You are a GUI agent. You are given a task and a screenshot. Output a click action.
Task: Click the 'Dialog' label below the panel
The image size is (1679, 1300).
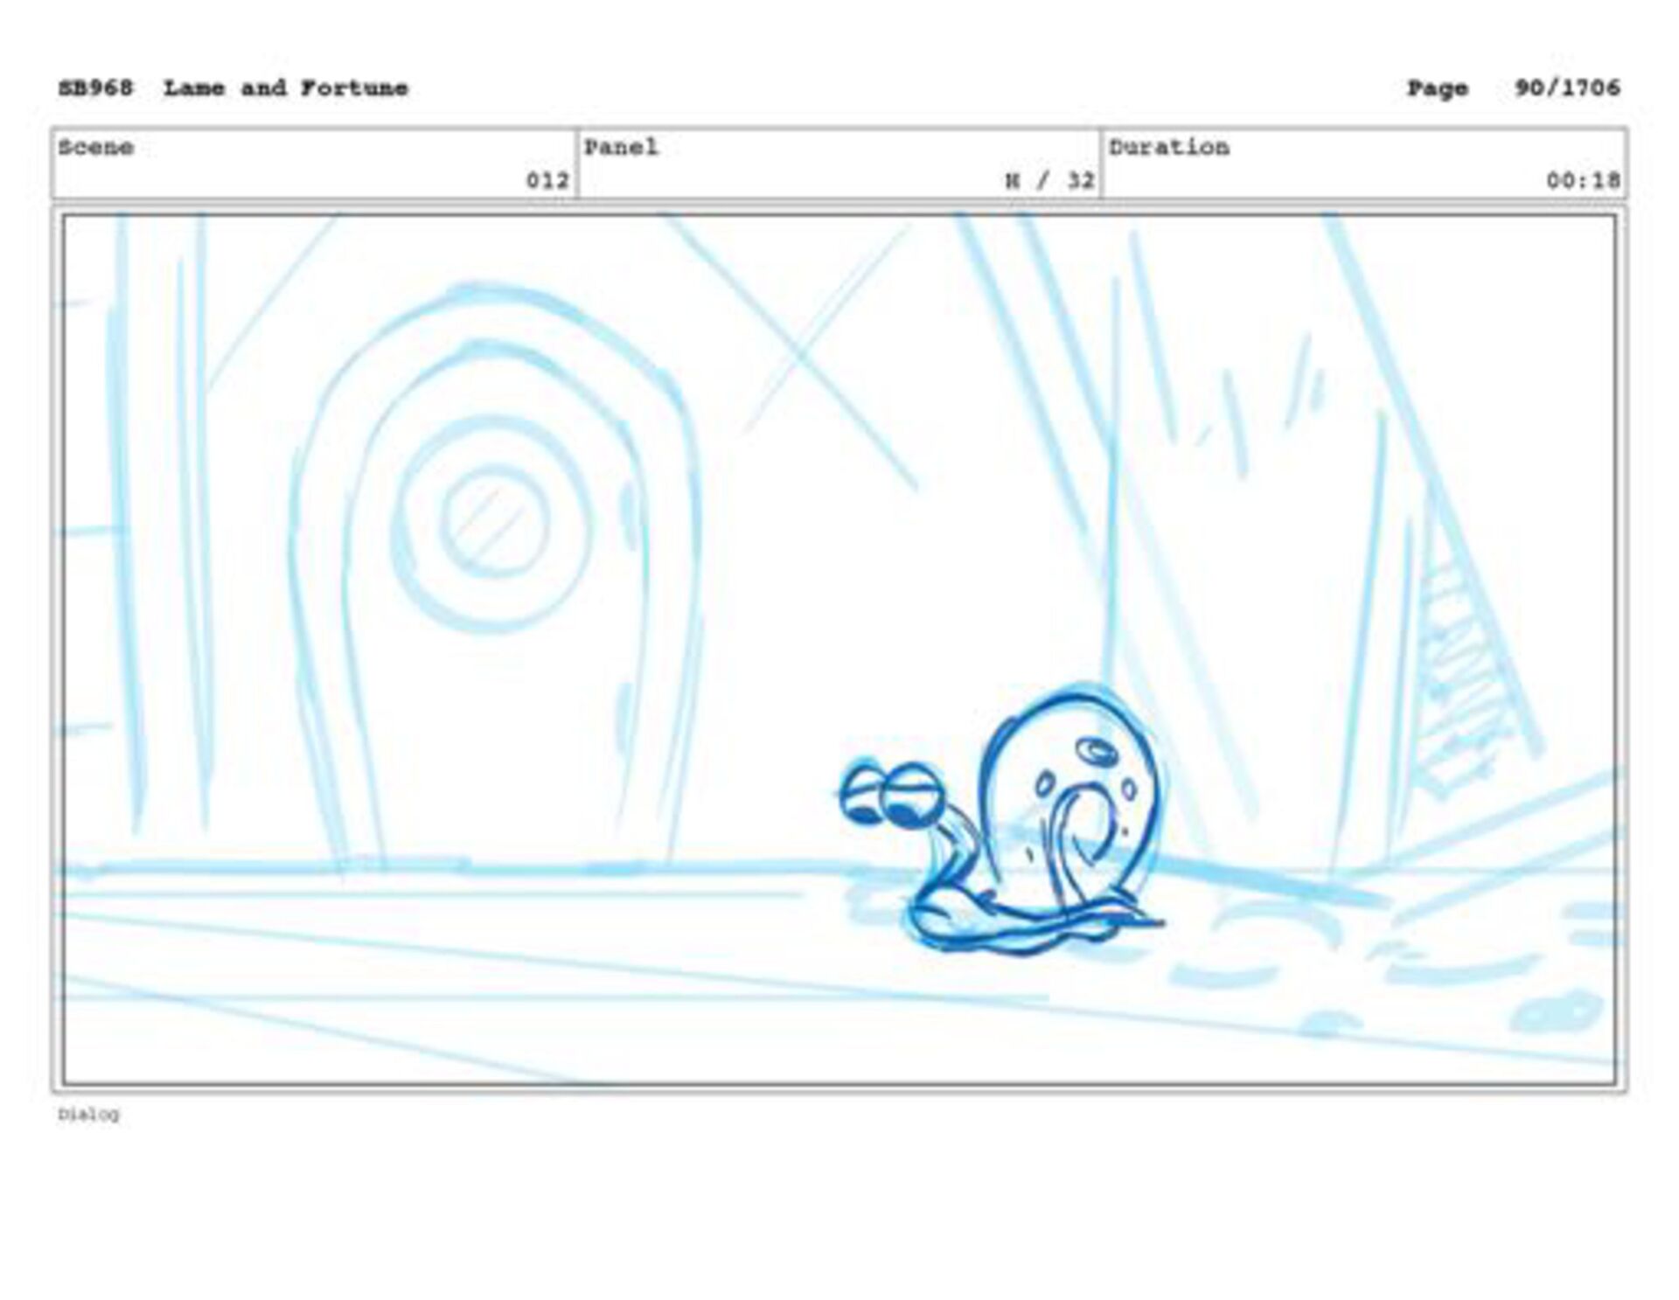89,1115
